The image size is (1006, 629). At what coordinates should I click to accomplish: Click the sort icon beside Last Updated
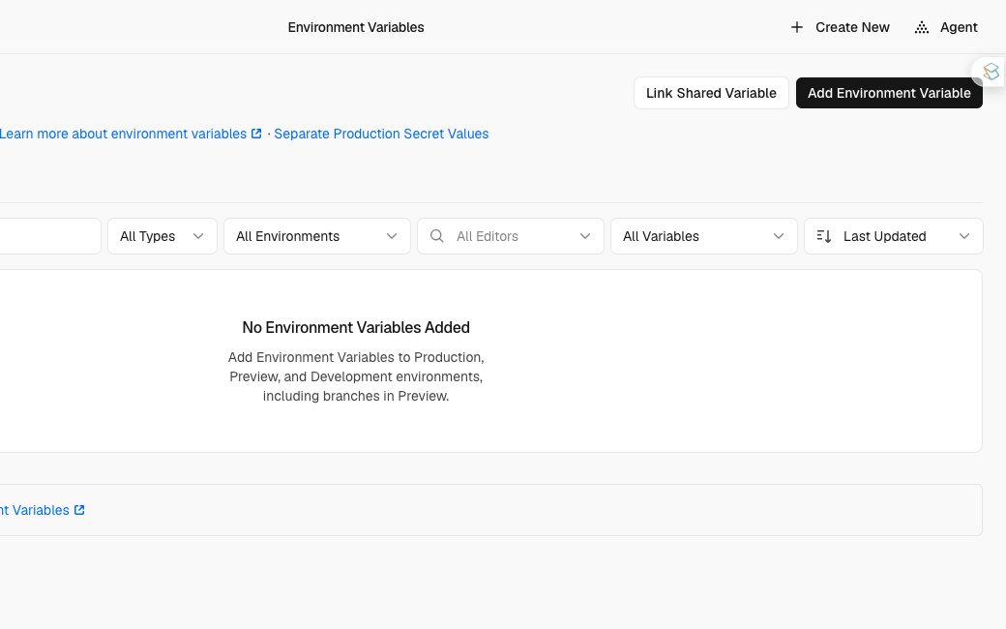[824, 236]
